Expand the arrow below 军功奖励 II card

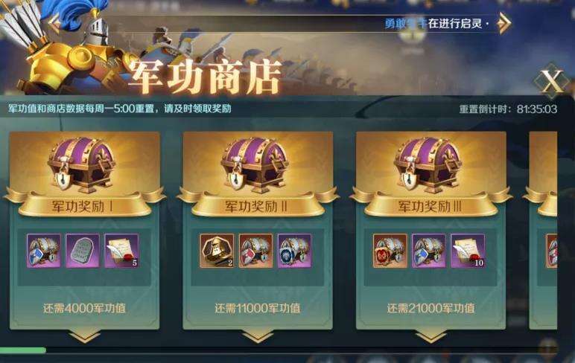point(258,336)
